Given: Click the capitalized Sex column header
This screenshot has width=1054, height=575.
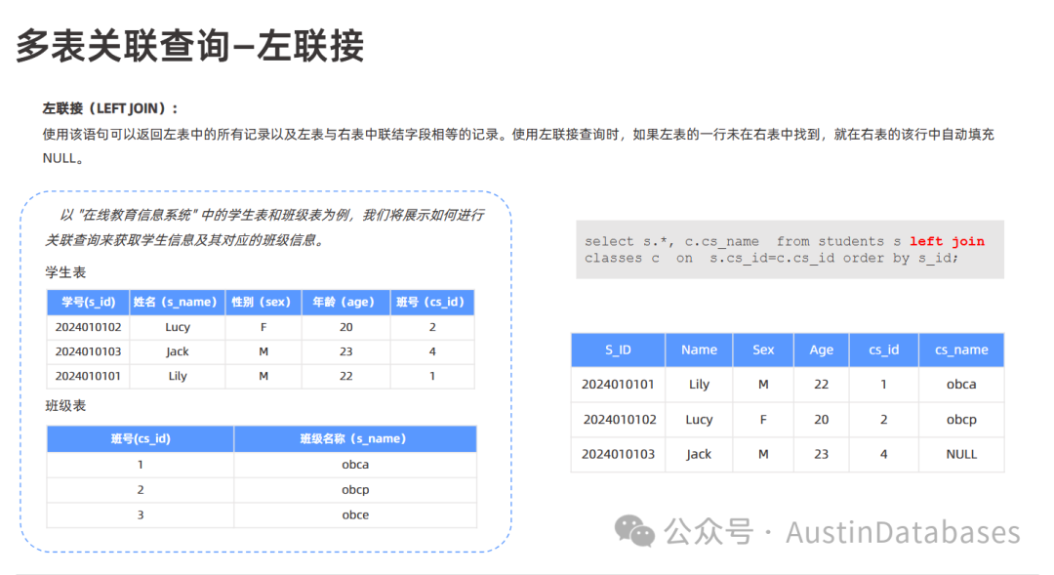Looking at the screenshot, I should click(763, 349).
